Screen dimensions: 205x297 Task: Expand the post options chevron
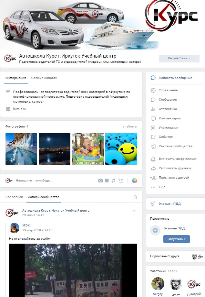135,211
